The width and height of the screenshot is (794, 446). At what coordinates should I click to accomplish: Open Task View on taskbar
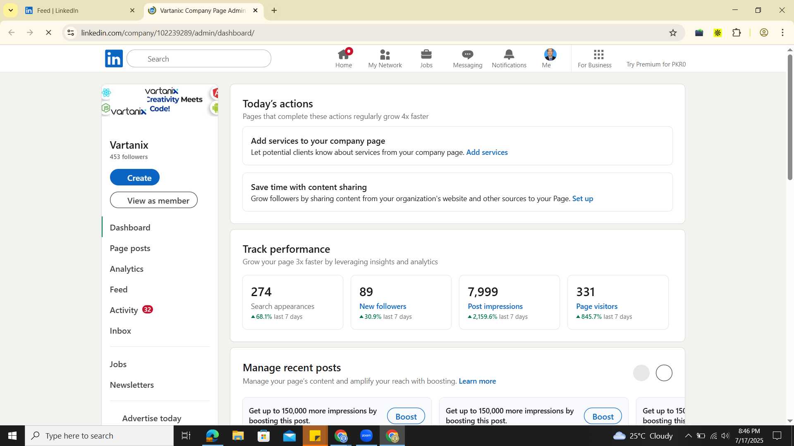pyautogui.click(x=186, y=436)
